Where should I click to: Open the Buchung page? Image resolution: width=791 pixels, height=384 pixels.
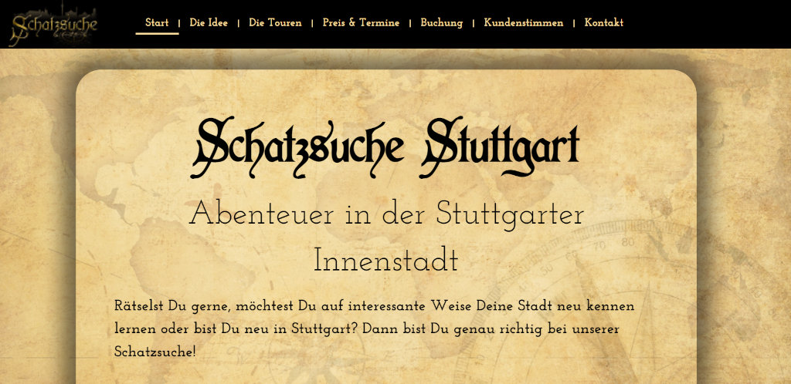click(441, 23)
